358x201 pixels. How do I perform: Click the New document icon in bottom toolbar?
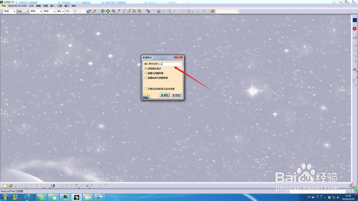pos(5,186)
